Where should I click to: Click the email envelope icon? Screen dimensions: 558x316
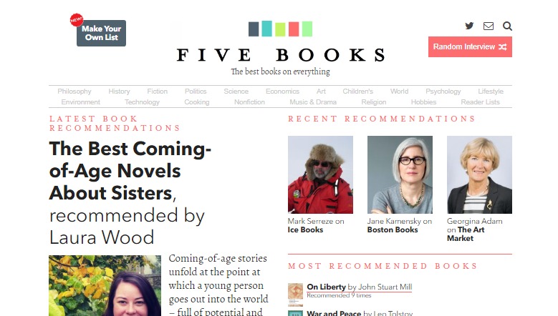(x=489, y=26)
